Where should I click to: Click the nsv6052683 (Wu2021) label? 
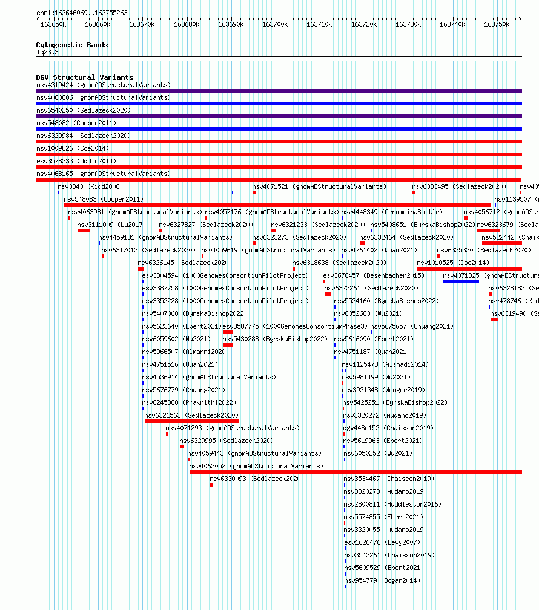tap(368, 313)
